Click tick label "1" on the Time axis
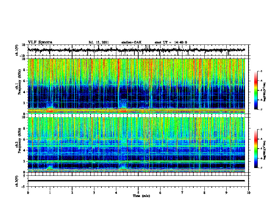Screen dimensions: 280x216 (x=50, y=193)
